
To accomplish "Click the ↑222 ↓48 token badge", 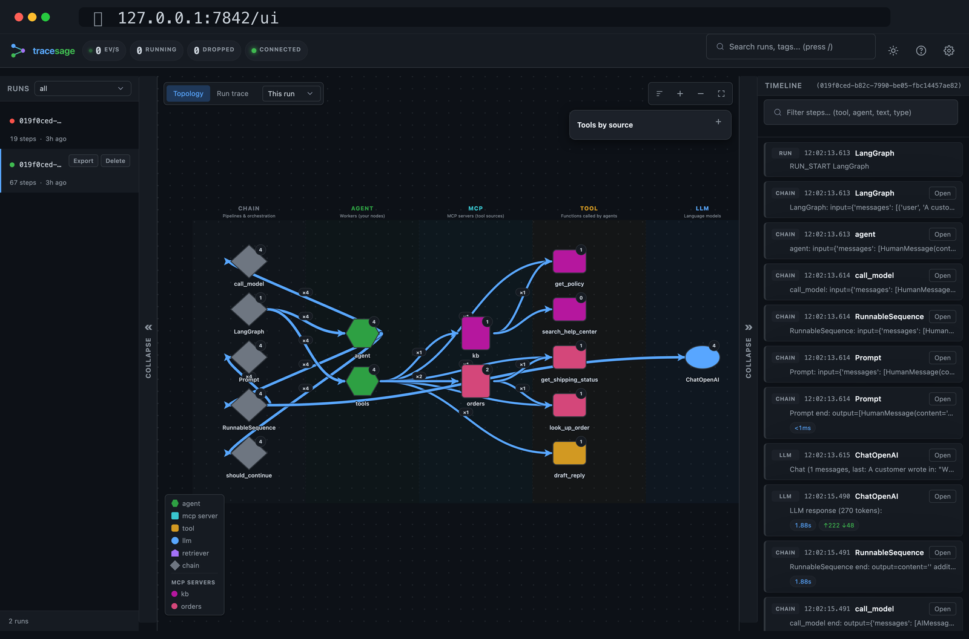I will pyautogui.click(x=839, y=526).
